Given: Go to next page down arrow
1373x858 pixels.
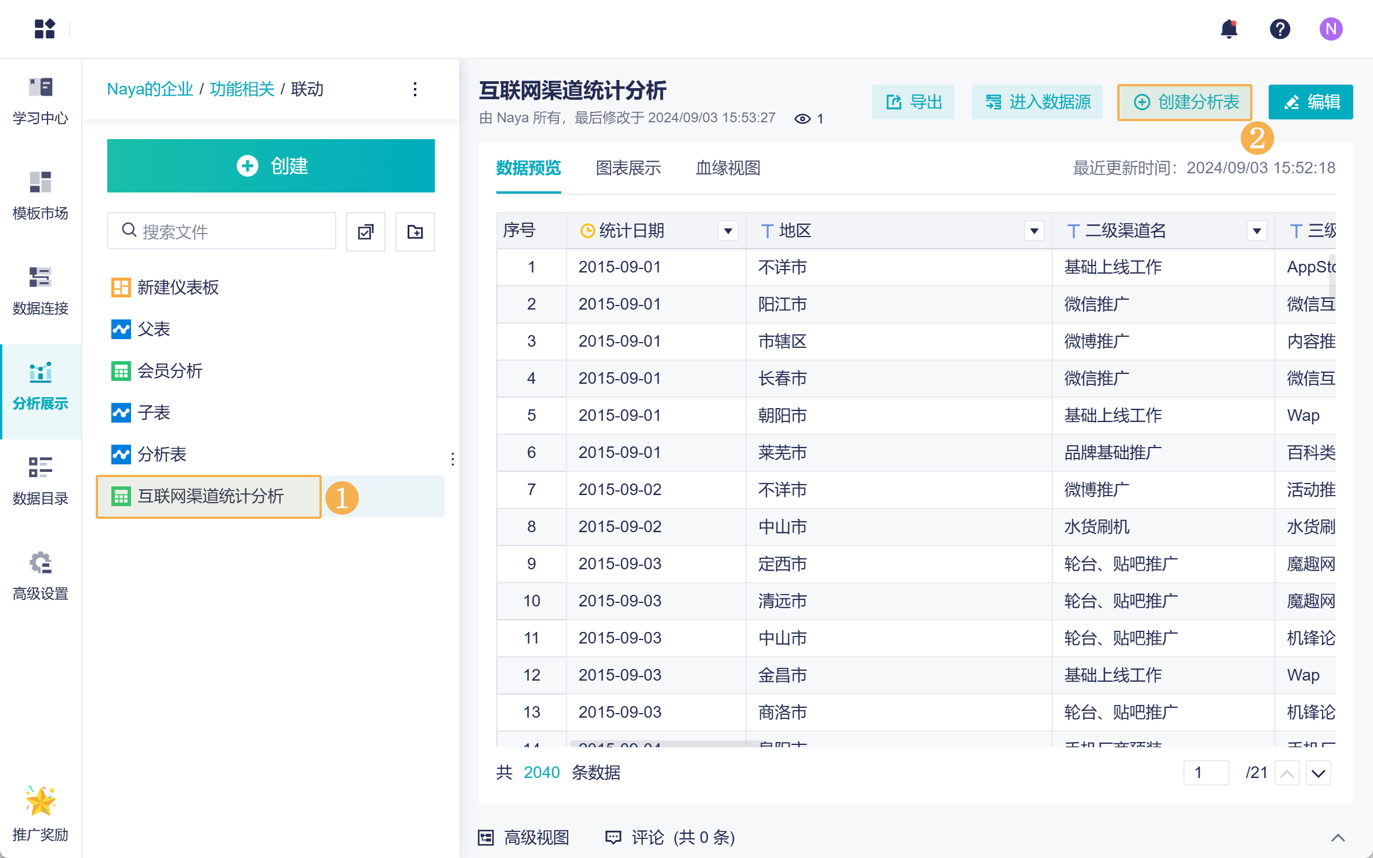Looking at the screenshot, I should point(1318,773).
